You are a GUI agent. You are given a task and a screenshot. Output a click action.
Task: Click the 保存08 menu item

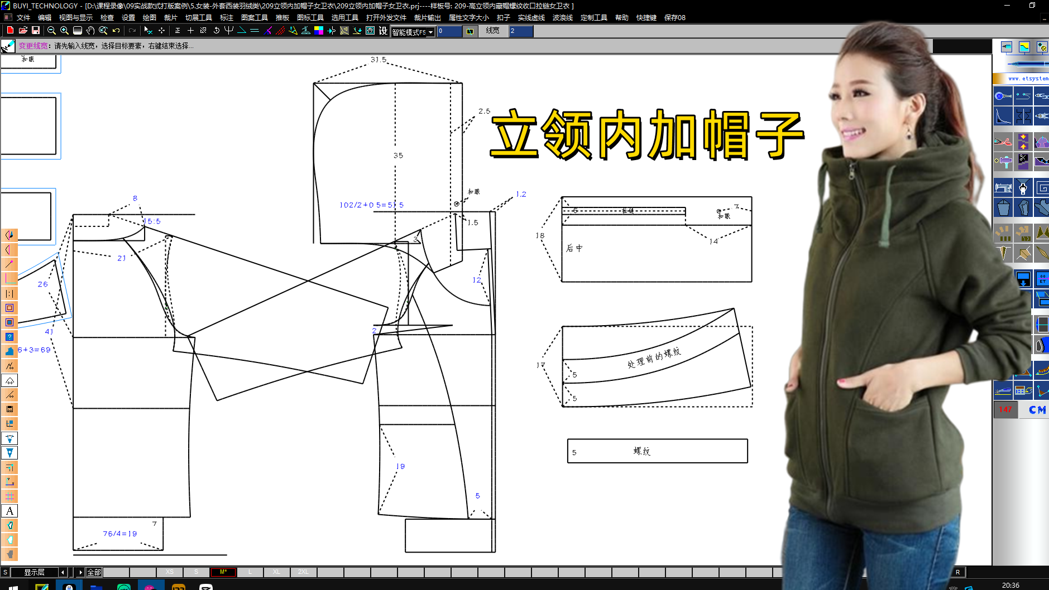(675, 18)
